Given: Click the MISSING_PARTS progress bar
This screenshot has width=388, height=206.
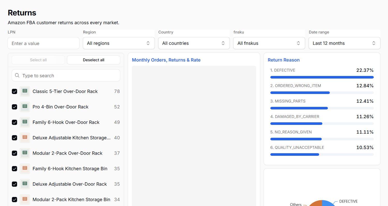Looking at the screenshot, I should point(322,108).
